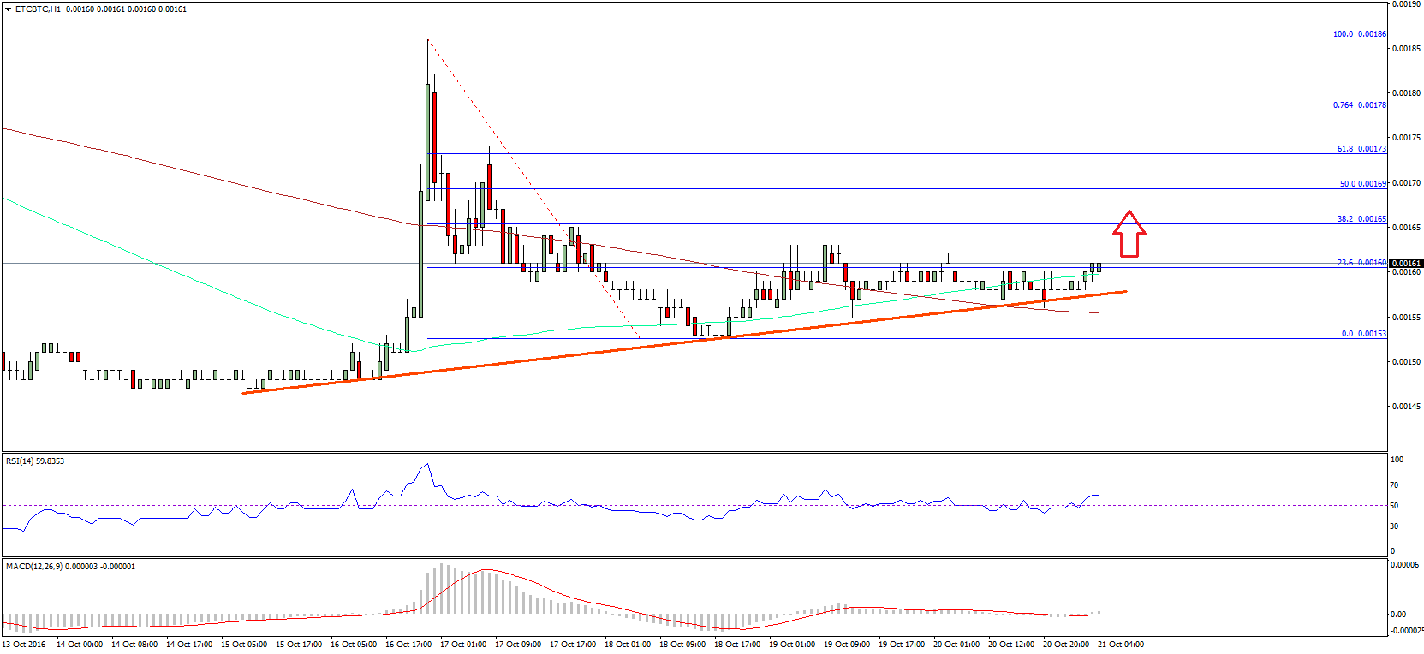This screenshot has width=1424, height=654.
Task: Click the 0.00170 value on the price axis
Action: [1407, 183]
